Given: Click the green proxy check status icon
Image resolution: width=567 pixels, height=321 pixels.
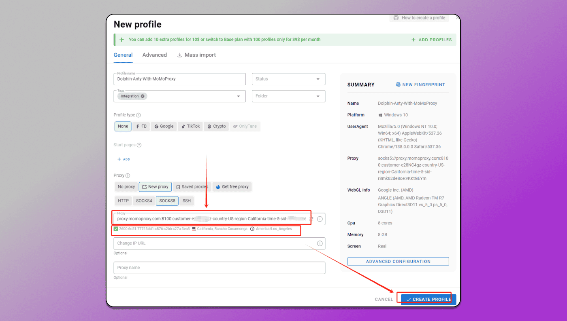Looking at the screenshot, I should pos(116,229).
